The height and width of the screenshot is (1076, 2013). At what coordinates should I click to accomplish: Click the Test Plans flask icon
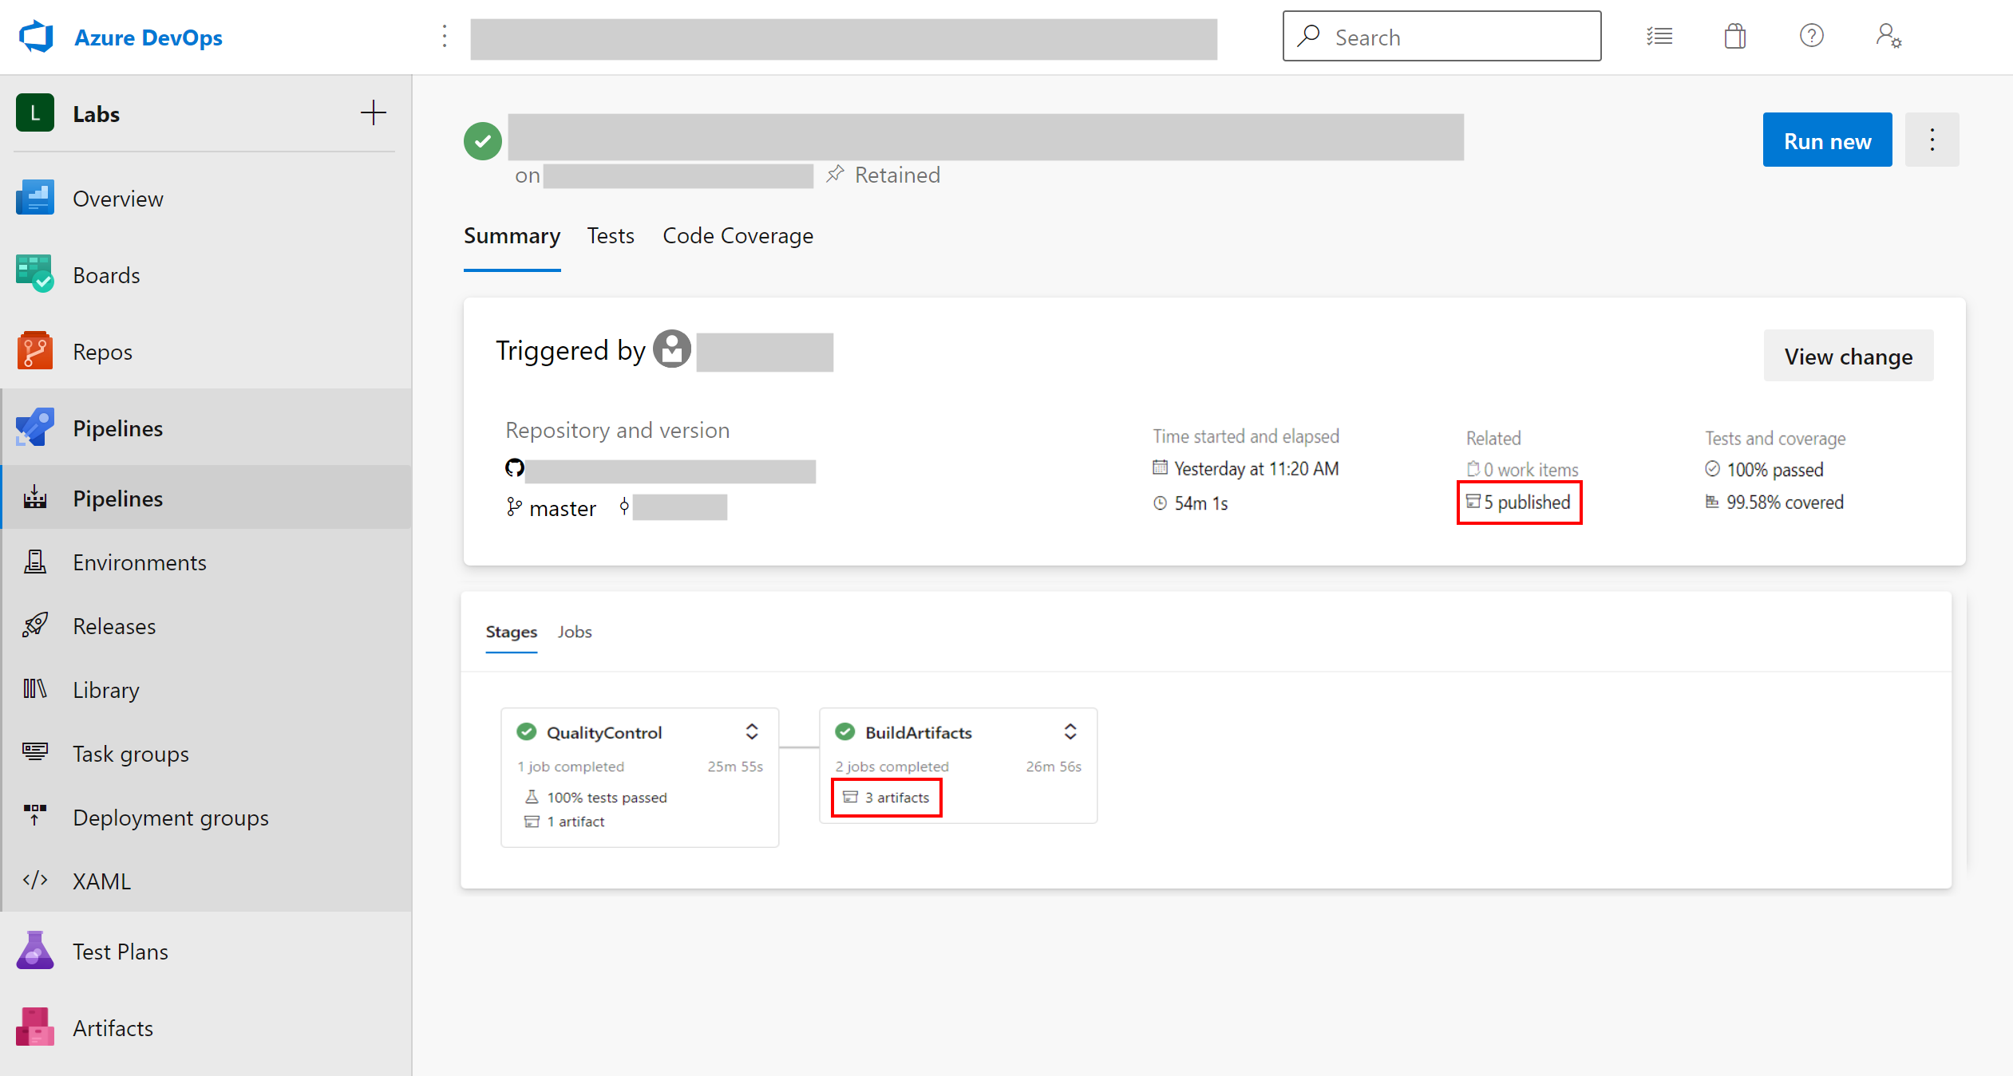pos(35,950)
